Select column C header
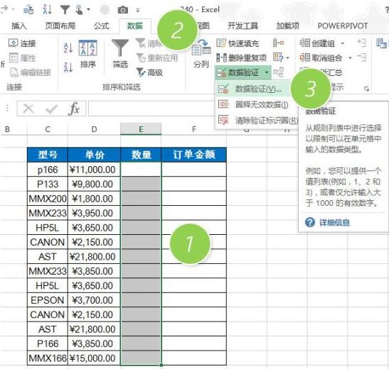This screenshot has height=369, width=389. click(x=48, y=129)
